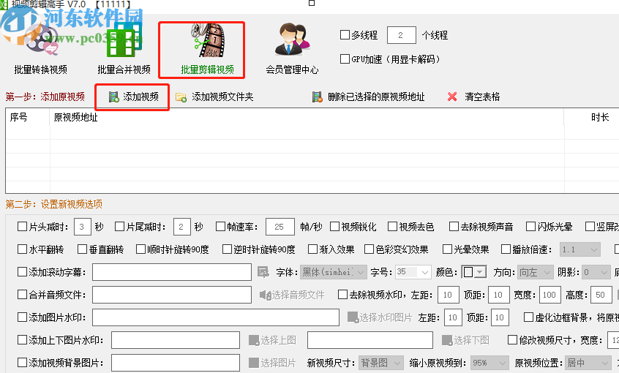Tick 修改视频尺寸 checkbox
Screen dimensions: 619x373
coord(512,340)
